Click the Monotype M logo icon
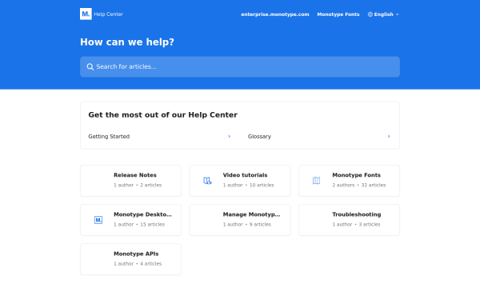The height and width of the screenshot is (300, 480). click(86, 14)
